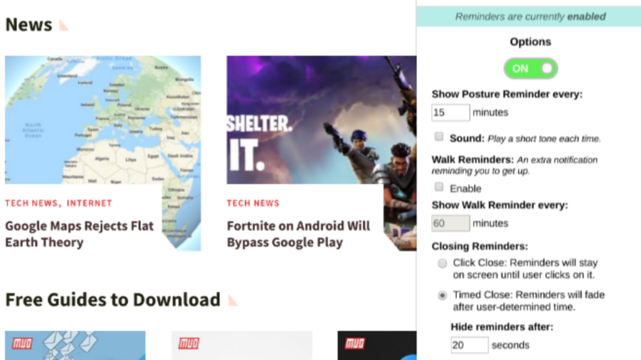The image size is (641, 360).
Task: Click MUO logo on the black guide card
Action: 354,344
